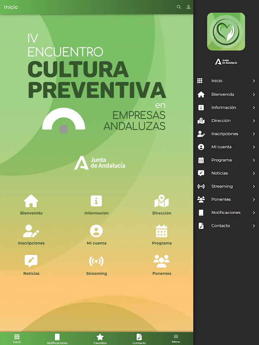This screenshot has width=259, height=345.
Task: Switch to Notificaciones tab in bottom bar
Action: point(57,339)
